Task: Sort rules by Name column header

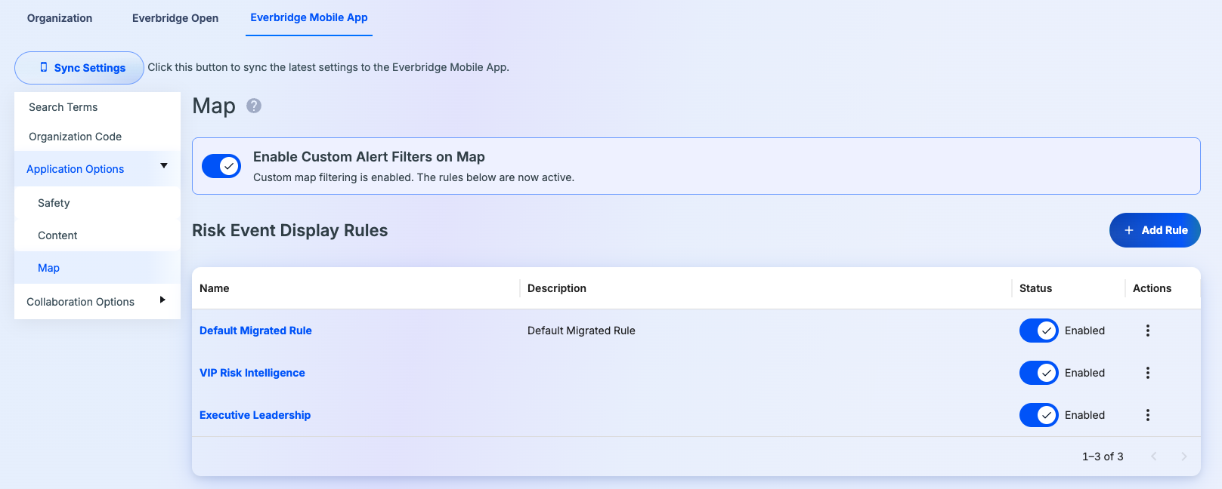Action: click(x=215, y=288)
